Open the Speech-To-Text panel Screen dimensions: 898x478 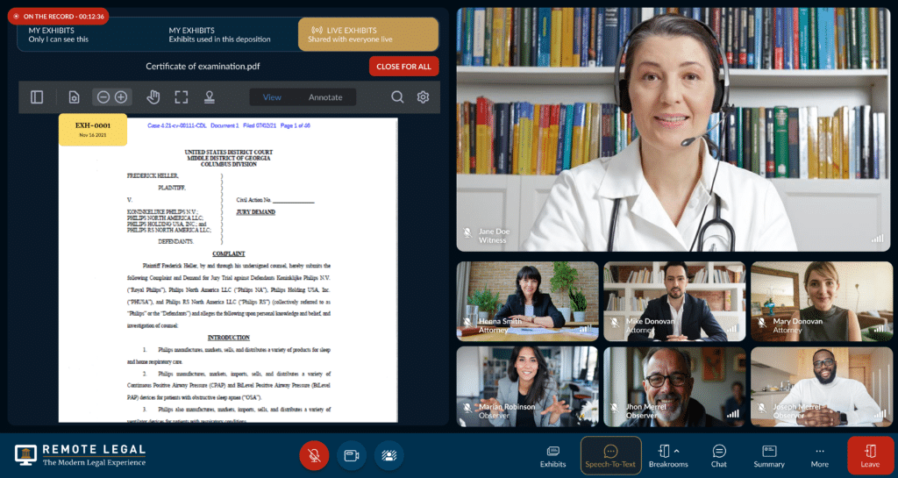click(x=610, y=455)
